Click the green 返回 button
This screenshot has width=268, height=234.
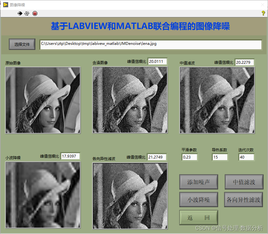click(x=199, y=218)
